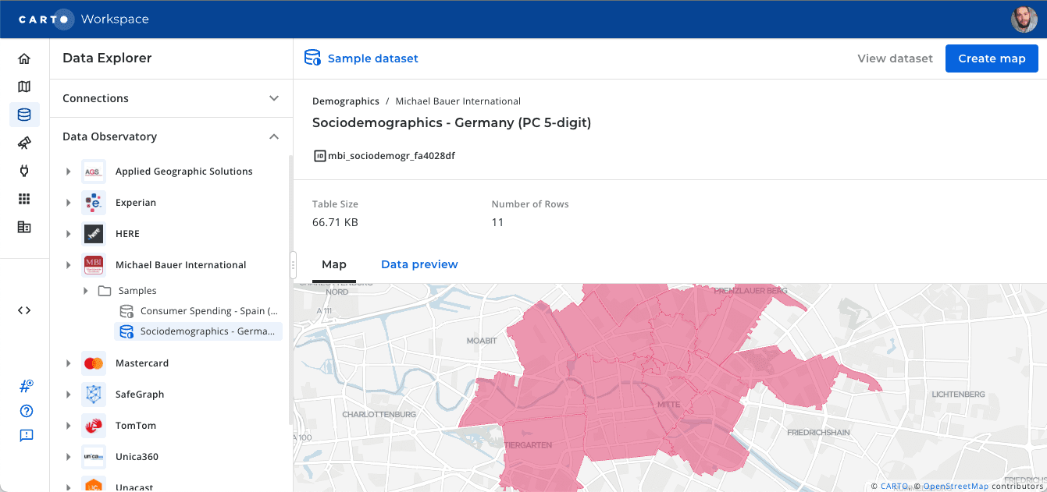Open the Help question mark icon
Screen dimensions: 1047x492
(x=26, y=410)
